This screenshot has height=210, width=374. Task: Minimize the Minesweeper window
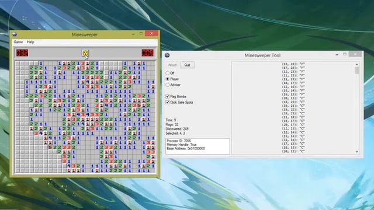133,34
